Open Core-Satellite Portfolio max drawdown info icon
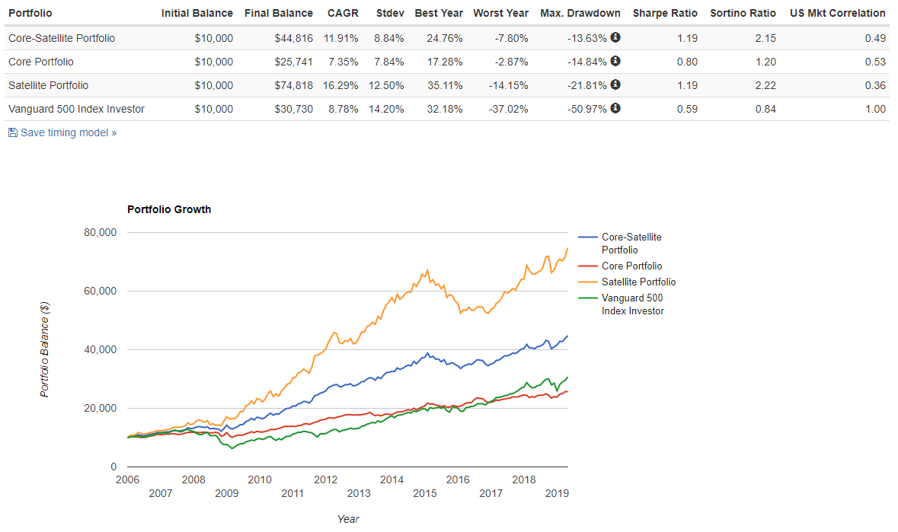898x532 pixels. pos(617,38)
